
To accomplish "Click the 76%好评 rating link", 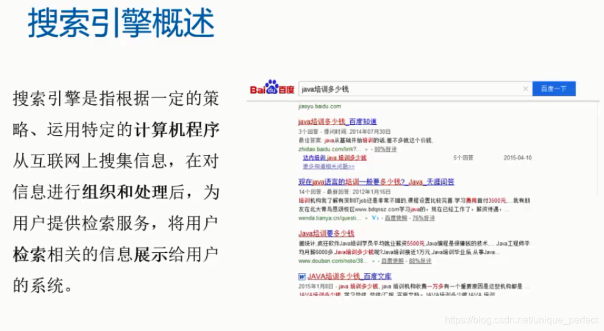I will (x=423, y=218).
